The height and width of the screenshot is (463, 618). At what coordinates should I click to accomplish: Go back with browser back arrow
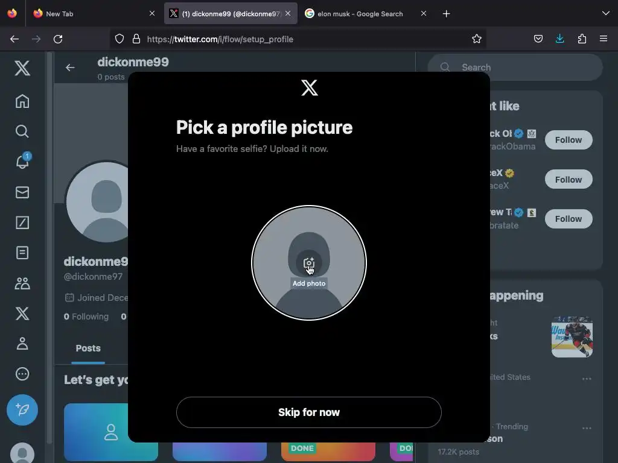tap(14, 39)
